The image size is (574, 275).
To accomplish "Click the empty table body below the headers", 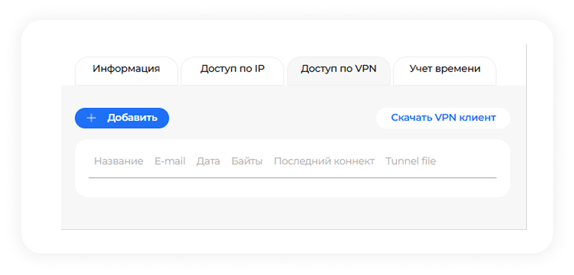I will pos(292,187).
